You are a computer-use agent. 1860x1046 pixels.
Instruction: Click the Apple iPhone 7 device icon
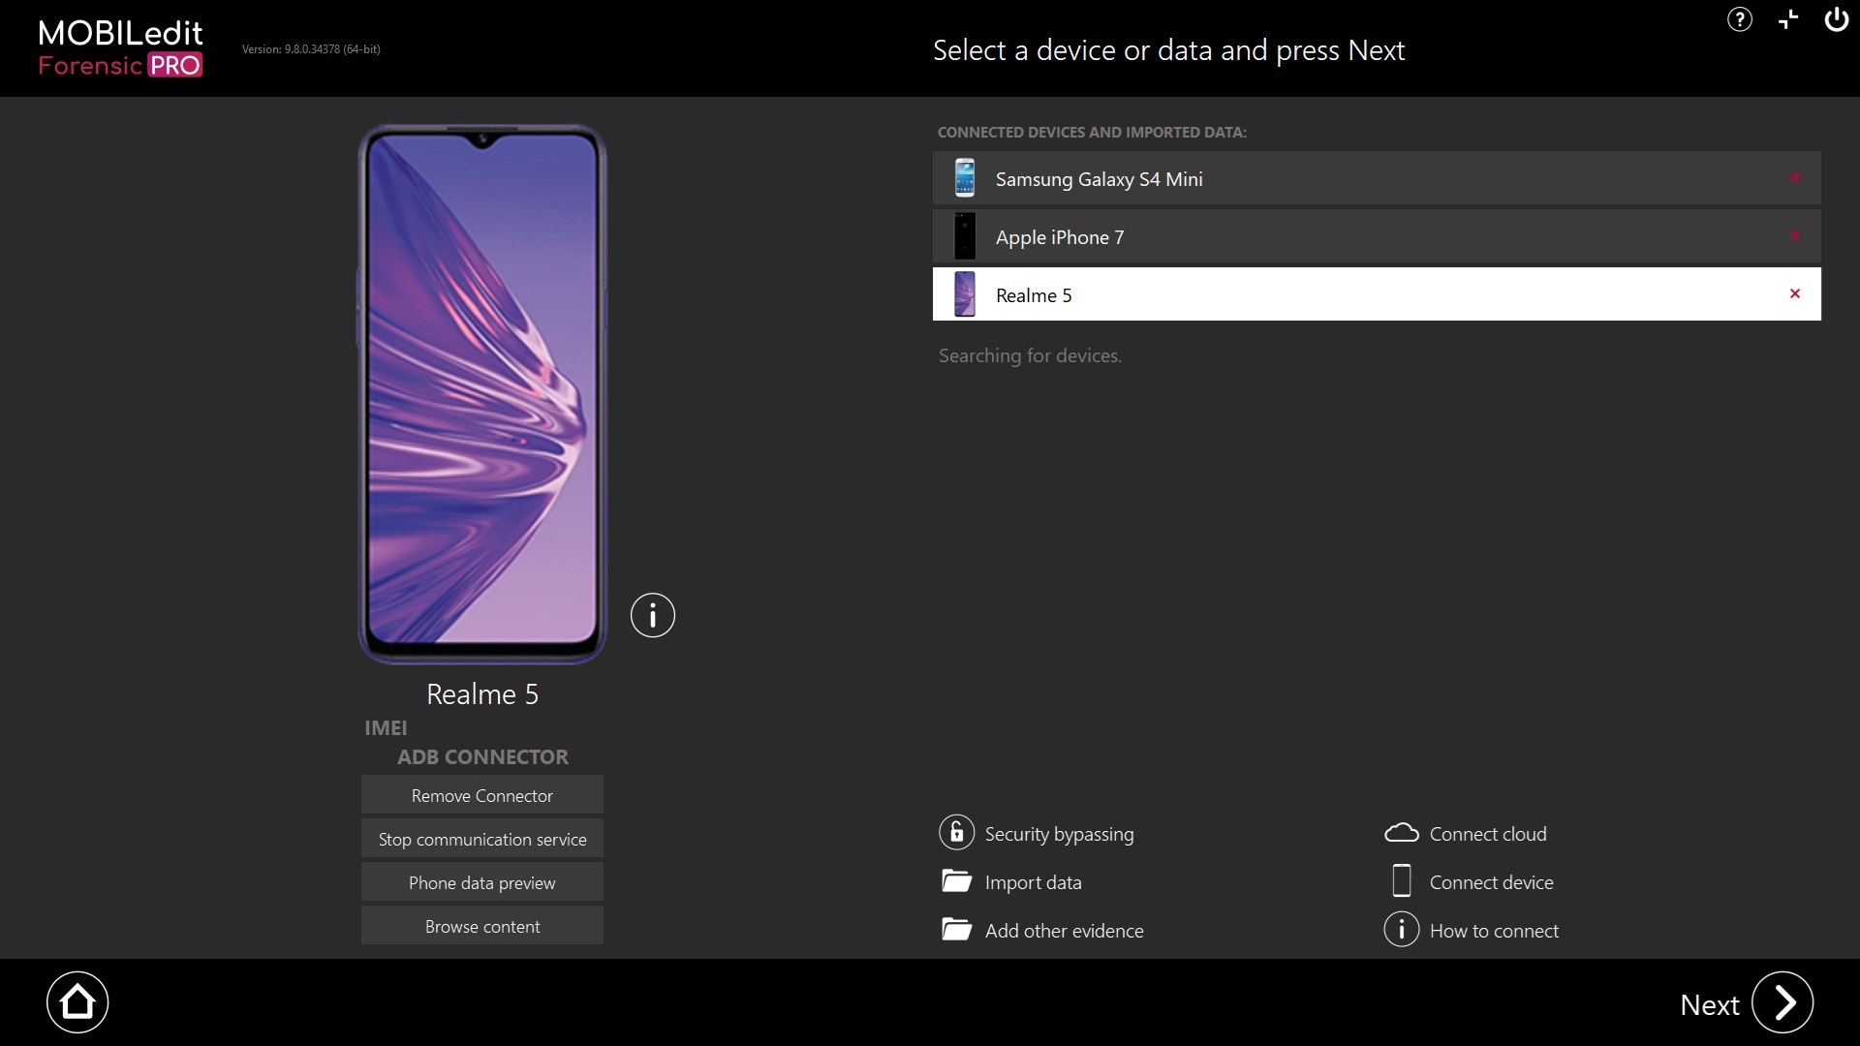pyautogui.click(x=965, y=236)
